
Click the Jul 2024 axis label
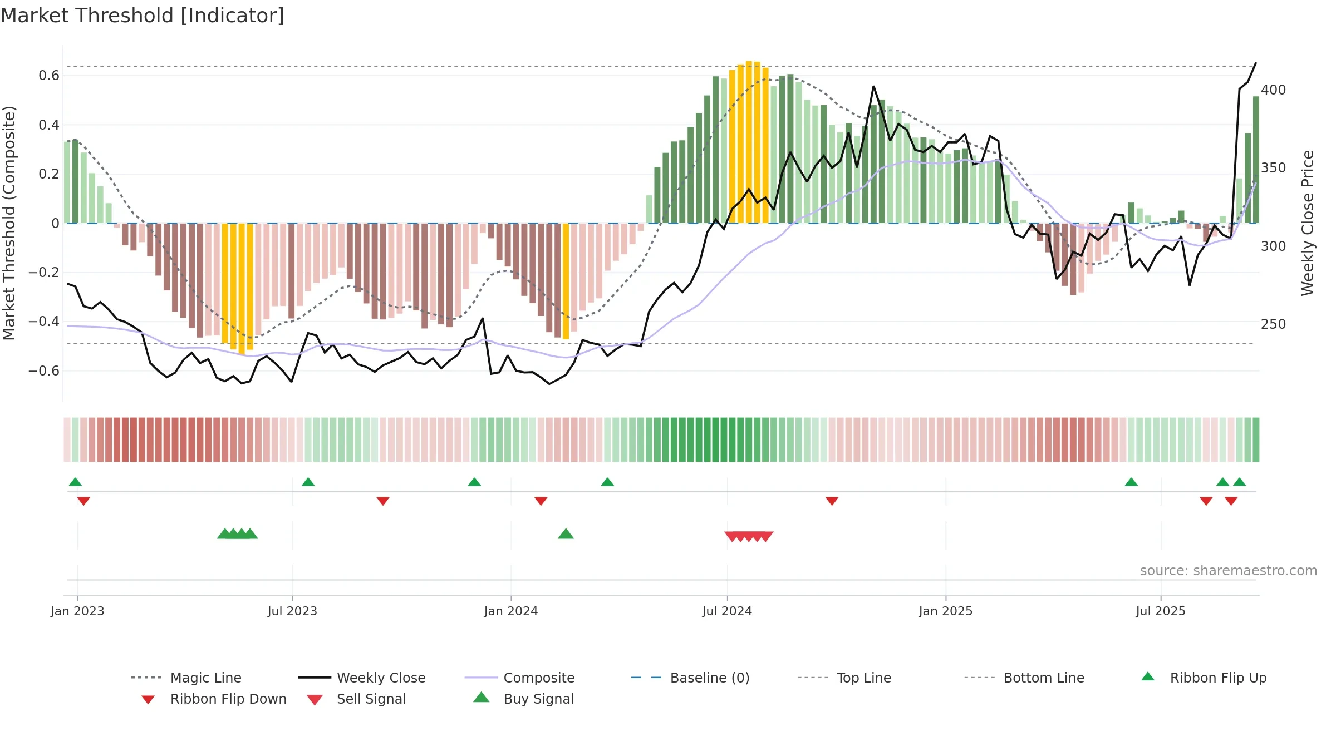click(727, 611)
